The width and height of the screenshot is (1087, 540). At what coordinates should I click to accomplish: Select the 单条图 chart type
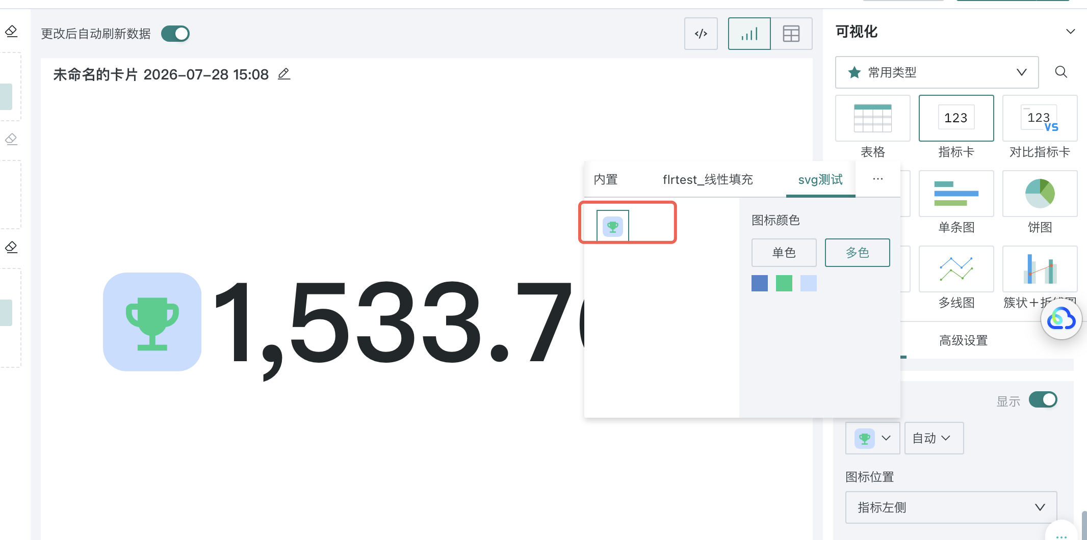[956, 194]
